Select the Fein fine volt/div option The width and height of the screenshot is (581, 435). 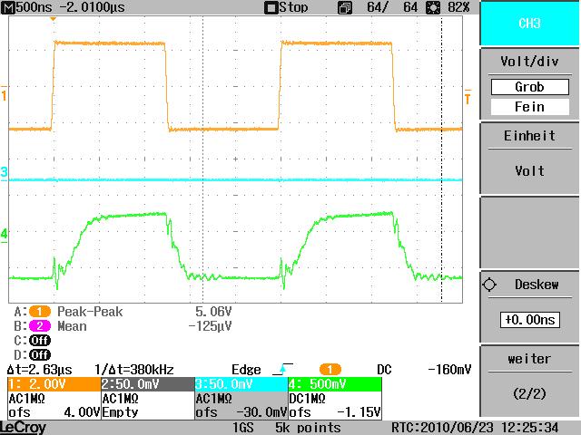[x=530, y=107]
